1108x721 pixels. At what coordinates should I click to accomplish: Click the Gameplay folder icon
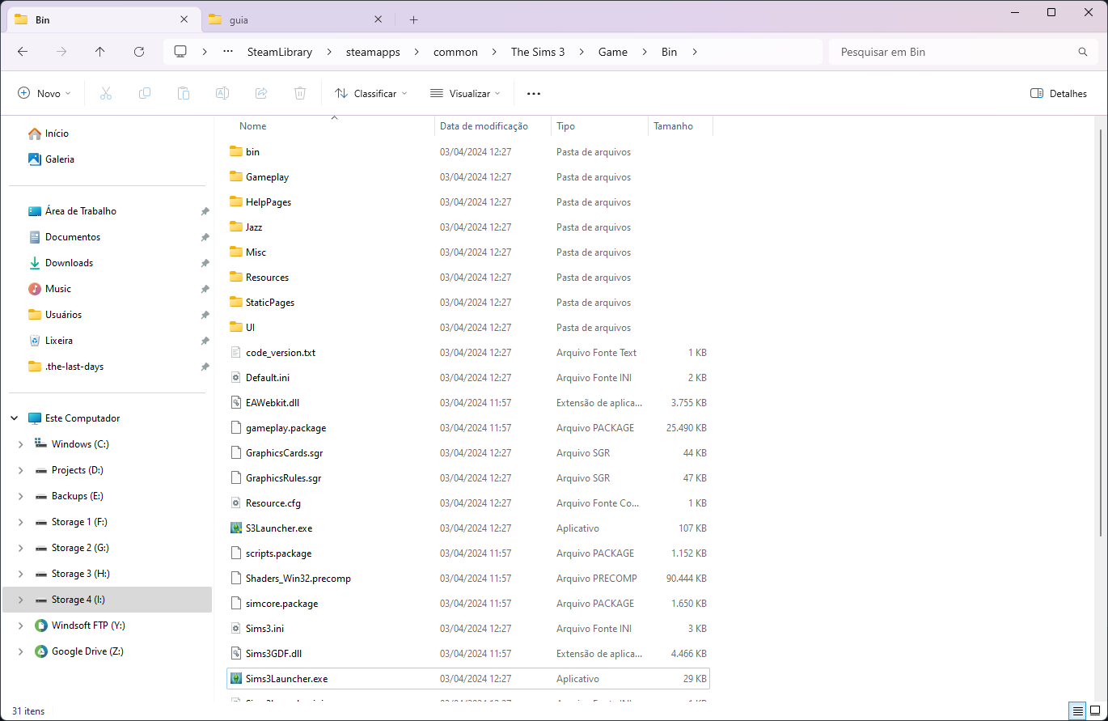236,177
